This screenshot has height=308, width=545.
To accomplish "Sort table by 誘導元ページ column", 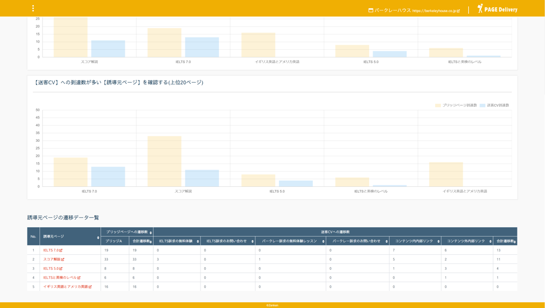I will coord(98,238).
